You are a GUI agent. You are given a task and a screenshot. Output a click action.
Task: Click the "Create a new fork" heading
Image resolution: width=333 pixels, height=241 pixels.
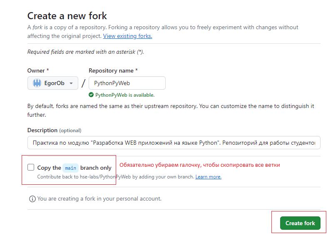(x=67, y=16)
